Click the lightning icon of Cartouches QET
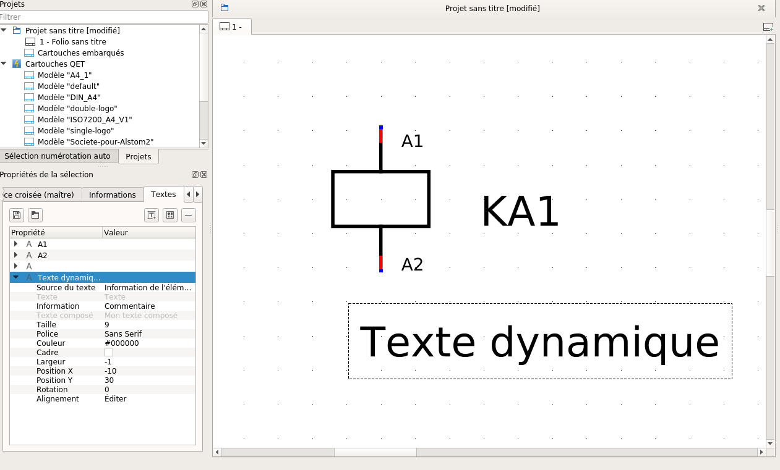The height and width of the screenshot is (470, 780). pyautogui.click(x=17, y=64)
